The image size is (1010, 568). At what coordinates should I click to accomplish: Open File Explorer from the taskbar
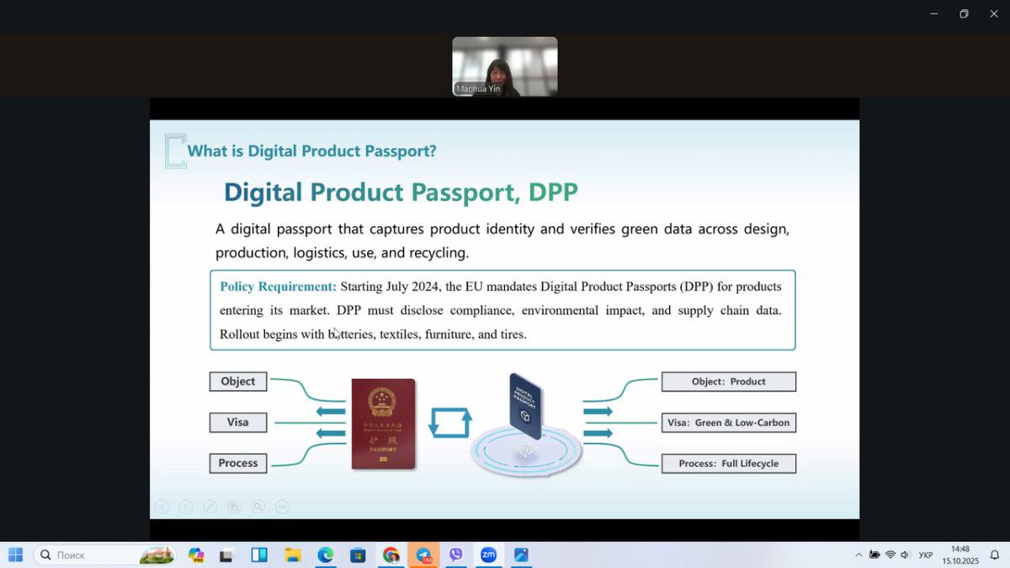(x=292, y=555)
